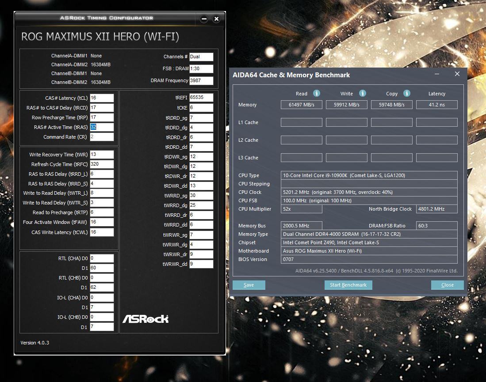Click the tCKE field
The height and width of the screenshot is (382, 486).
tap(201, 108)
